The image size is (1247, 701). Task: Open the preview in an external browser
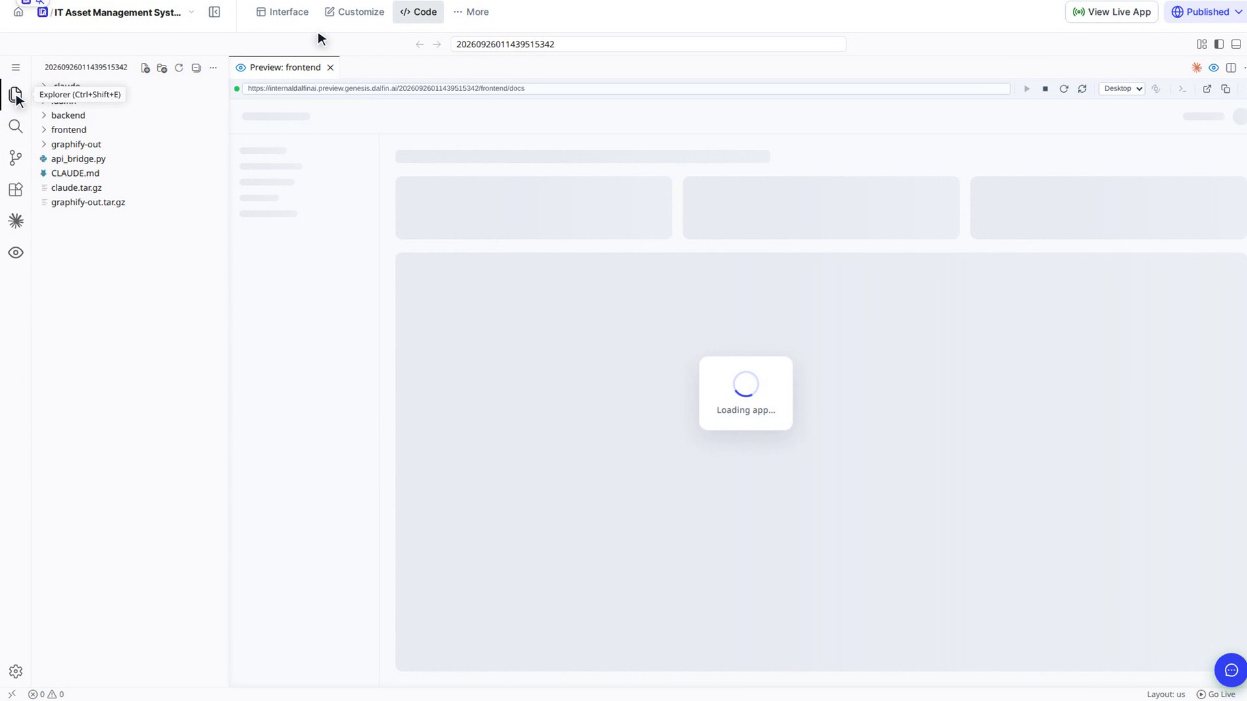pos(1207,89)
